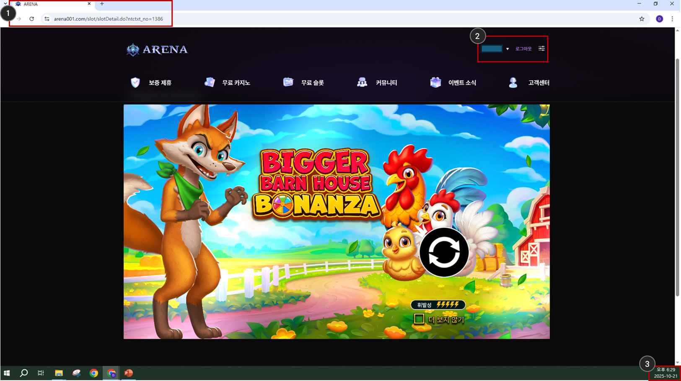The width and height of the screenshot is (681, 381).
Task: Open the tab search chevron in Chrome
Action: pos(5,4)
